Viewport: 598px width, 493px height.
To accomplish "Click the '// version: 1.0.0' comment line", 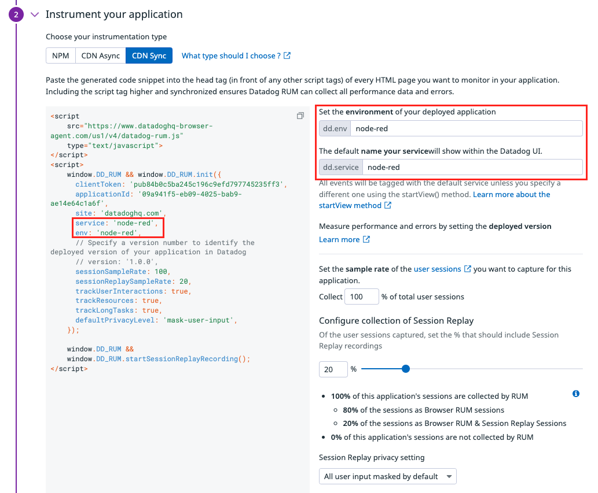I will 116,262.
